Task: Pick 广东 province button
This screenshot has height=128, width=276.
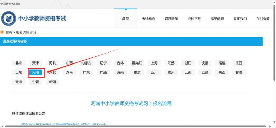Action: 86,72
